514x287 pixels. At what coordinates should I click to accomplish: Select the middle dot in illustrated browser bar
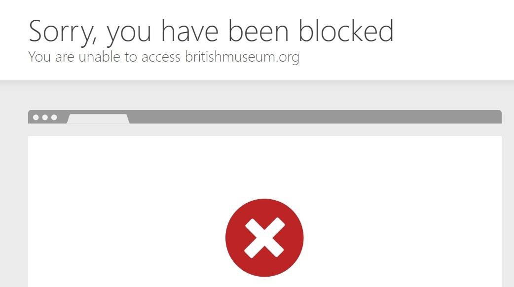[x=45, y=117]
